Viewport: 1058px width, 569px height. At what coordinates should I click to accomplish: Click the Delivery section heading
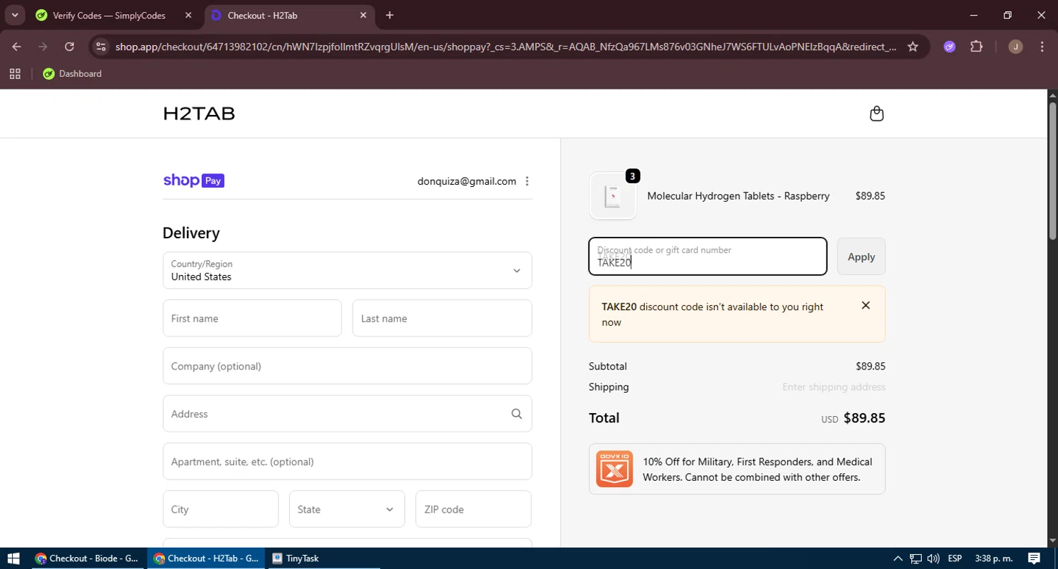point(191,233)
